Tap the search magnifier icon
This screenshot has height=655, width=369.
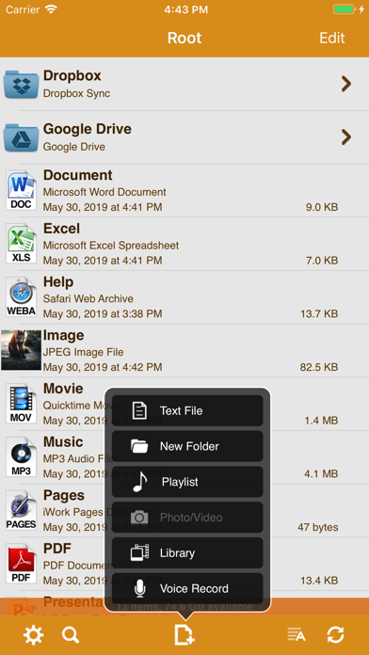click(71, 635)
